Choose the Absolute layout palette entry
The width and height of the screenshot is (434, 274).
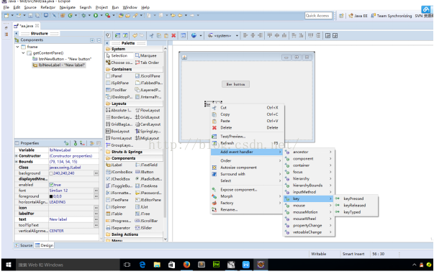click(119, 110)
